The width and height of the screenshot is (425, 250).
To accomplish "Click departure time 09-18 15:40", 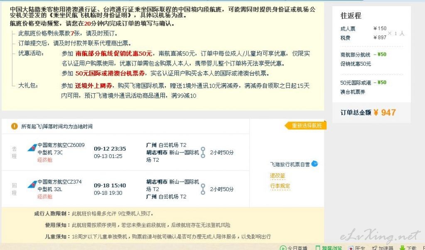I will point(110,185).
